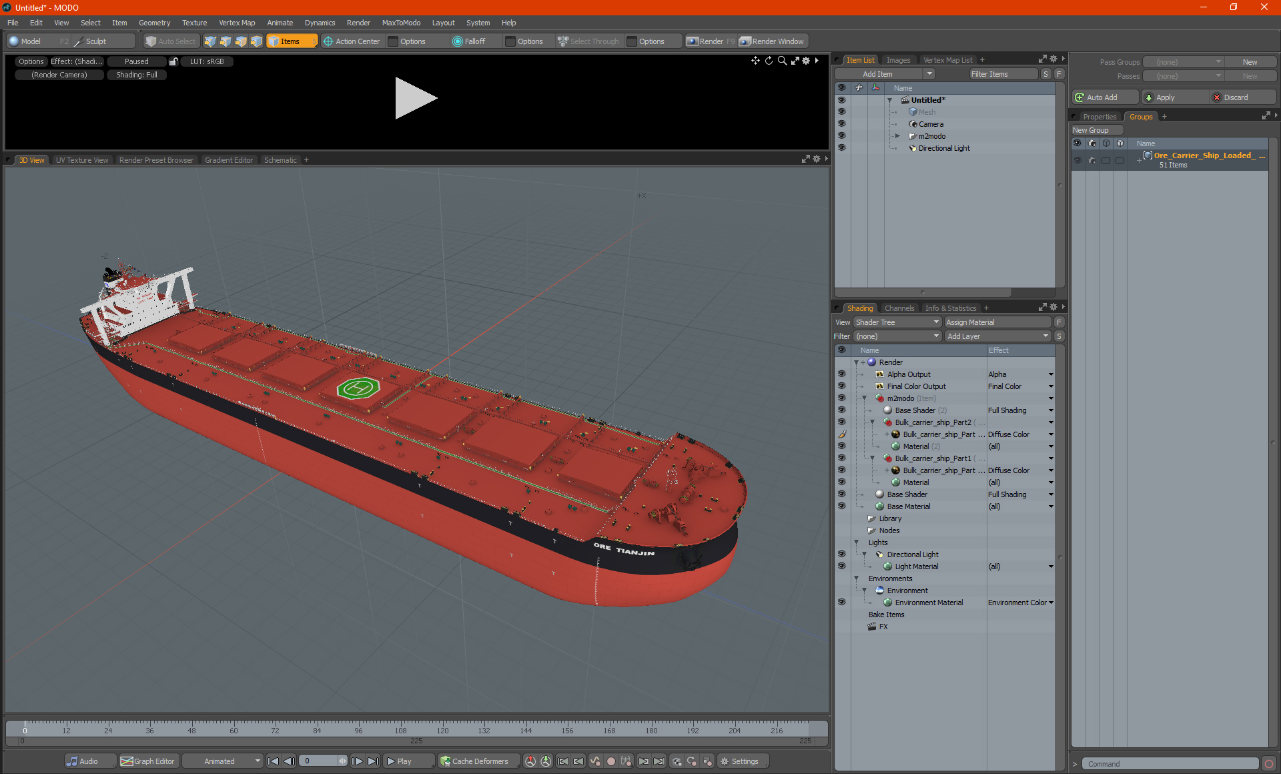
Task: Open the Render Window icon
Action: 772,41
